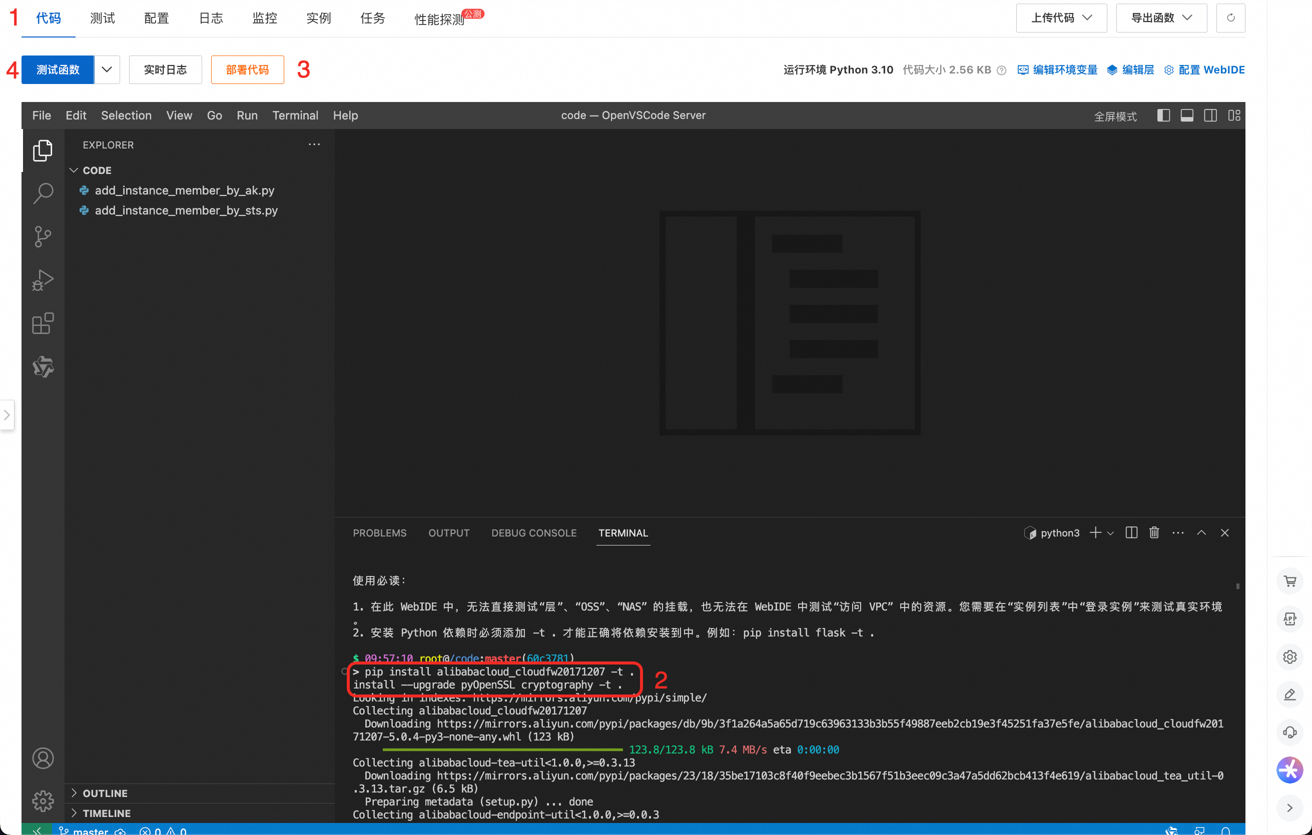
Task: Switch to the DEBUG CONSOLE panel tab
Action: pos(533,533)
